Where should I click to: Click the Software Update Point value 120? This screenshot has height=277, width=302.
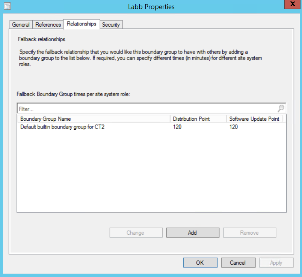pyautogui.click(x=234, y=127)
